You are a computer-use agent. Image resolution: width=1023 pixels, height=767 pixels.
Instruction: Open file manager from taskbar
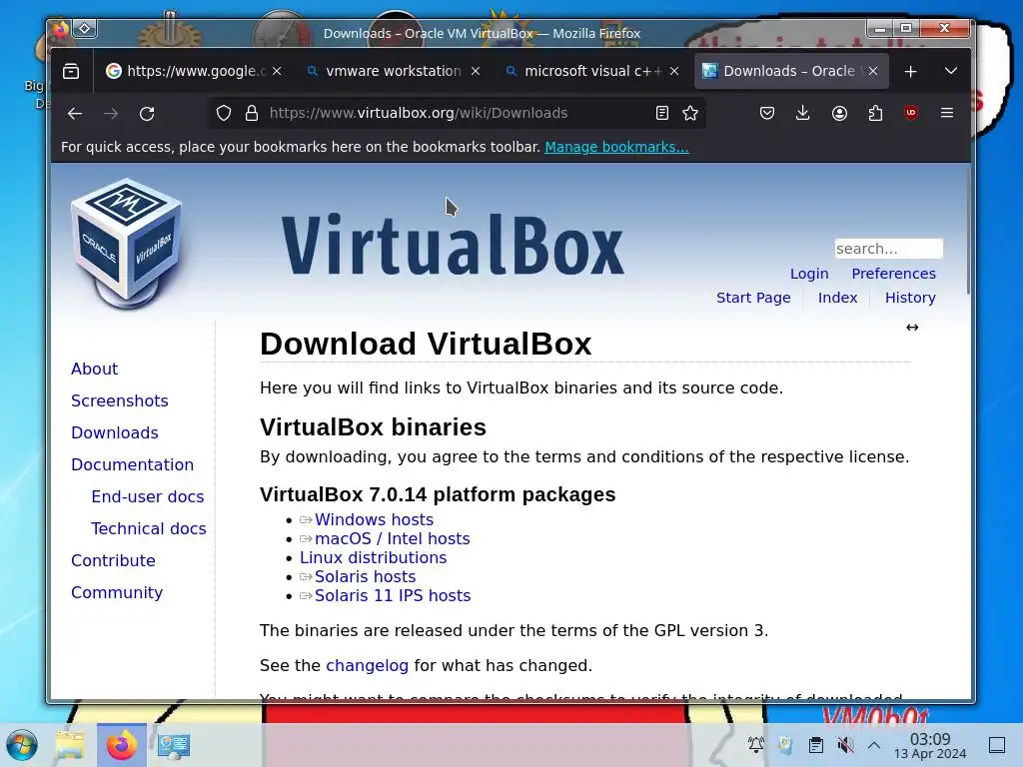click(x=71, y=745)
